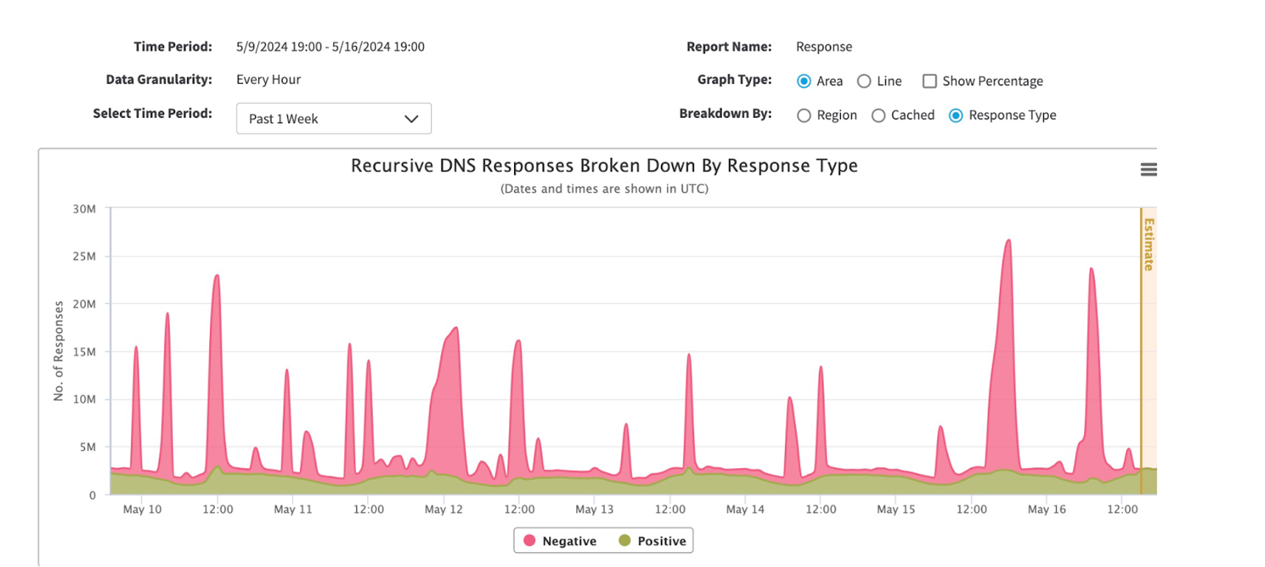Click the Response report name text
1265x567 pixels.
point(824,47)
